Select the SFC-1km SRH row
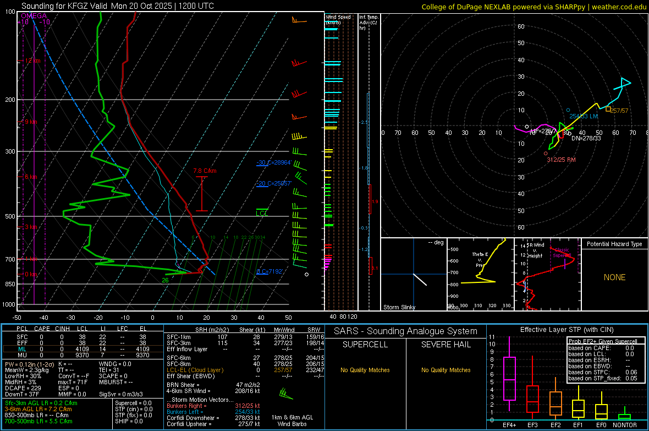The width and height of the screenshot is (649, 431). [245, 337]
